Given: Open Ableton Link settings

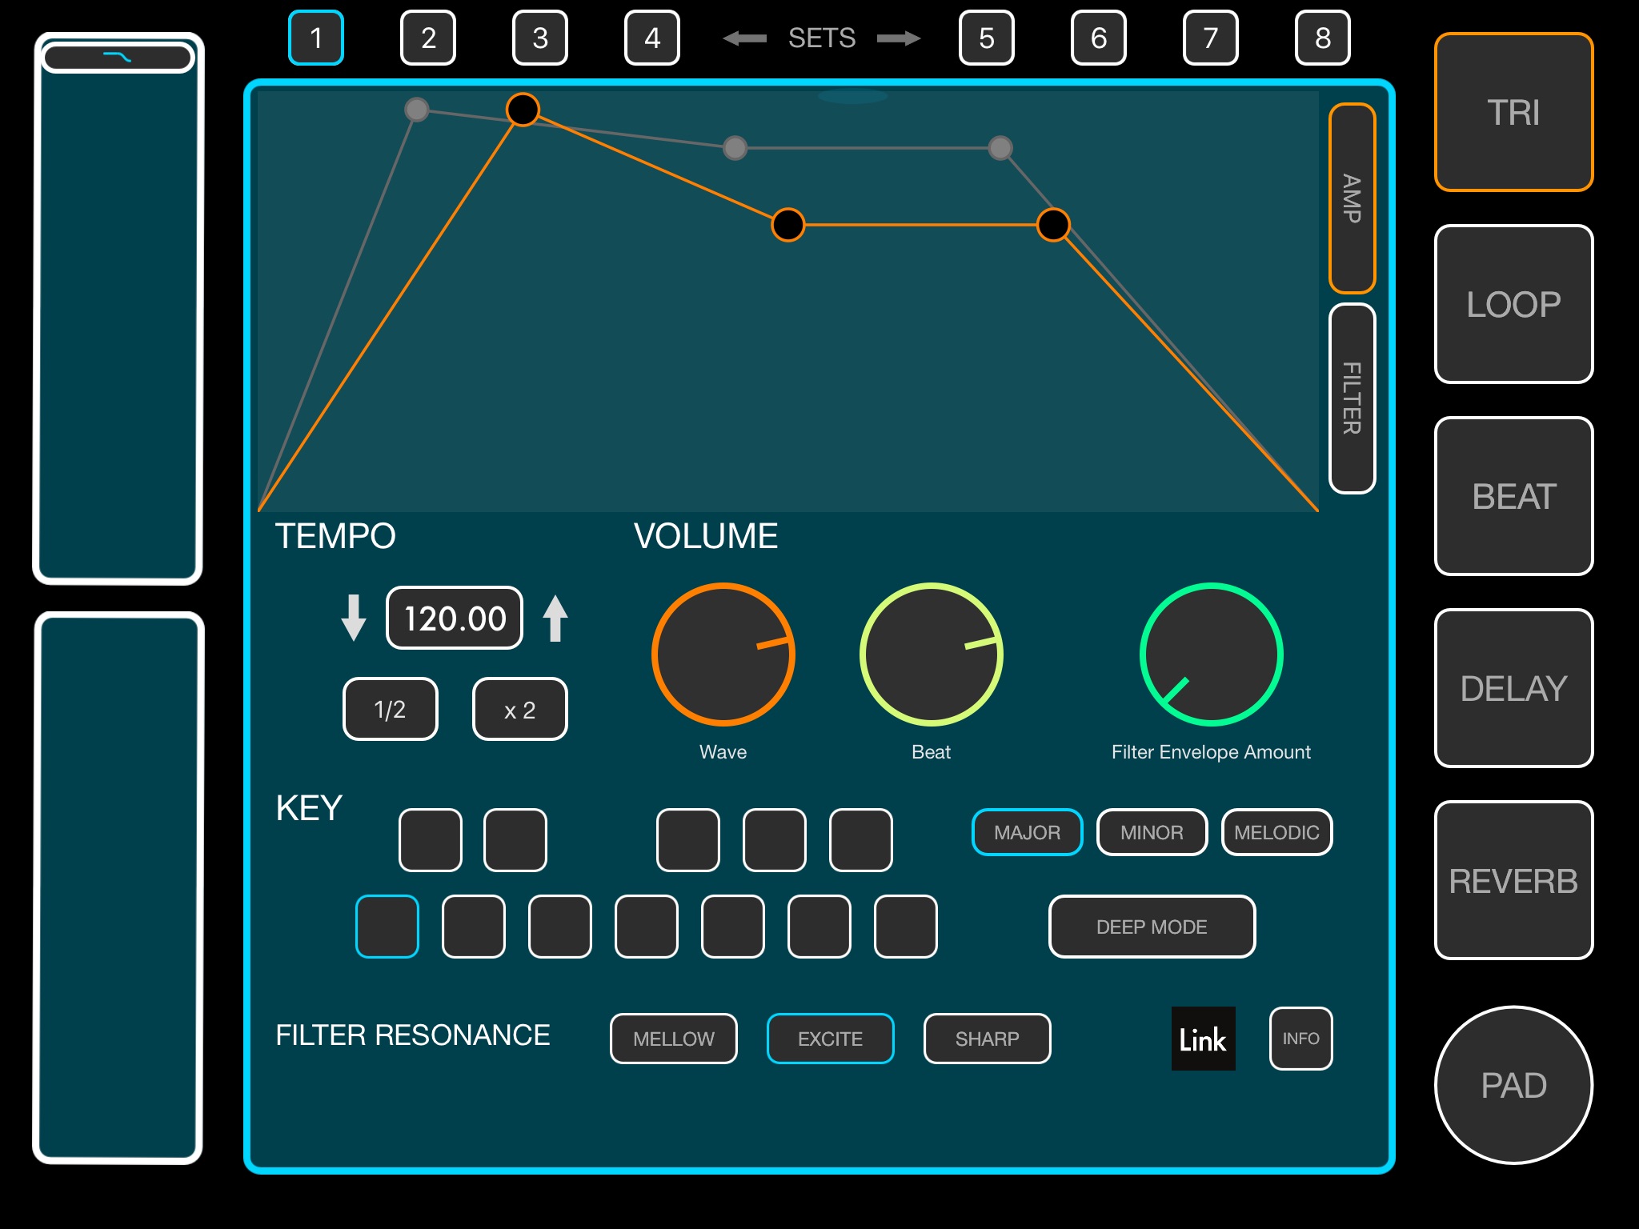Looking at the screenshot, I should click(x=1203, y=1039).
